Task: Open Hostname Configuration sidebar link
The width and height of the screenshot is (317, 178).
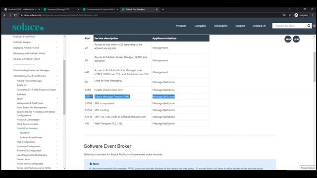Action: click(28, 146)
